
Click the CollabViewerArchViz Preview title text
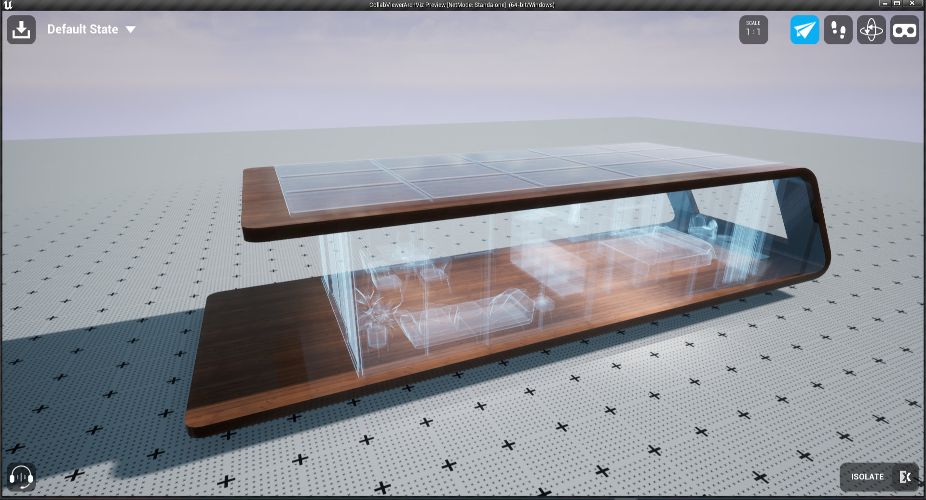[x=462, y=5]
